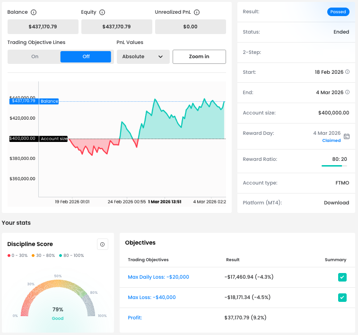Click the Claimed reward link
The width and height of the screenshot is (358, 335).
pyautogui.click(x=331, y=141)
